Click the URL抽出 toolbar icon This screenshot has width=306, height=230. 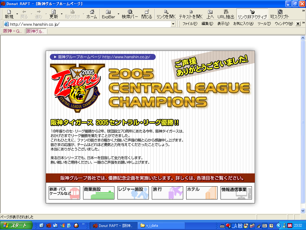(226, 14)
